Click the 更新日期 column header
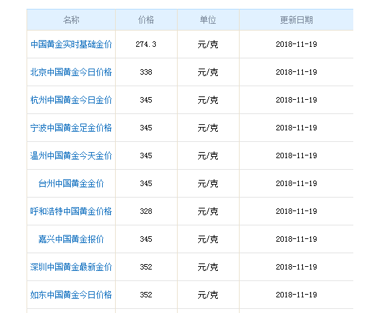The height and width of the screenshot is (313, 388). [296, 20]
